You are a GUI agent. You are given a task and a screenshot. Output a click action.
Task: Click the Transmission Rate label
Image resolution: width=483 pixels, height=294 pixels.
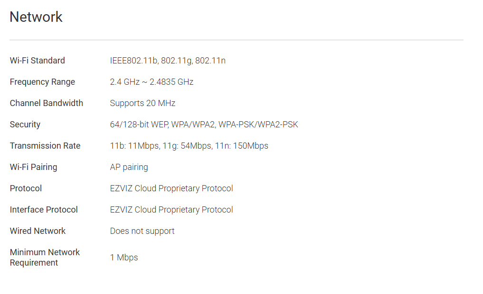[x=45, y=146]
